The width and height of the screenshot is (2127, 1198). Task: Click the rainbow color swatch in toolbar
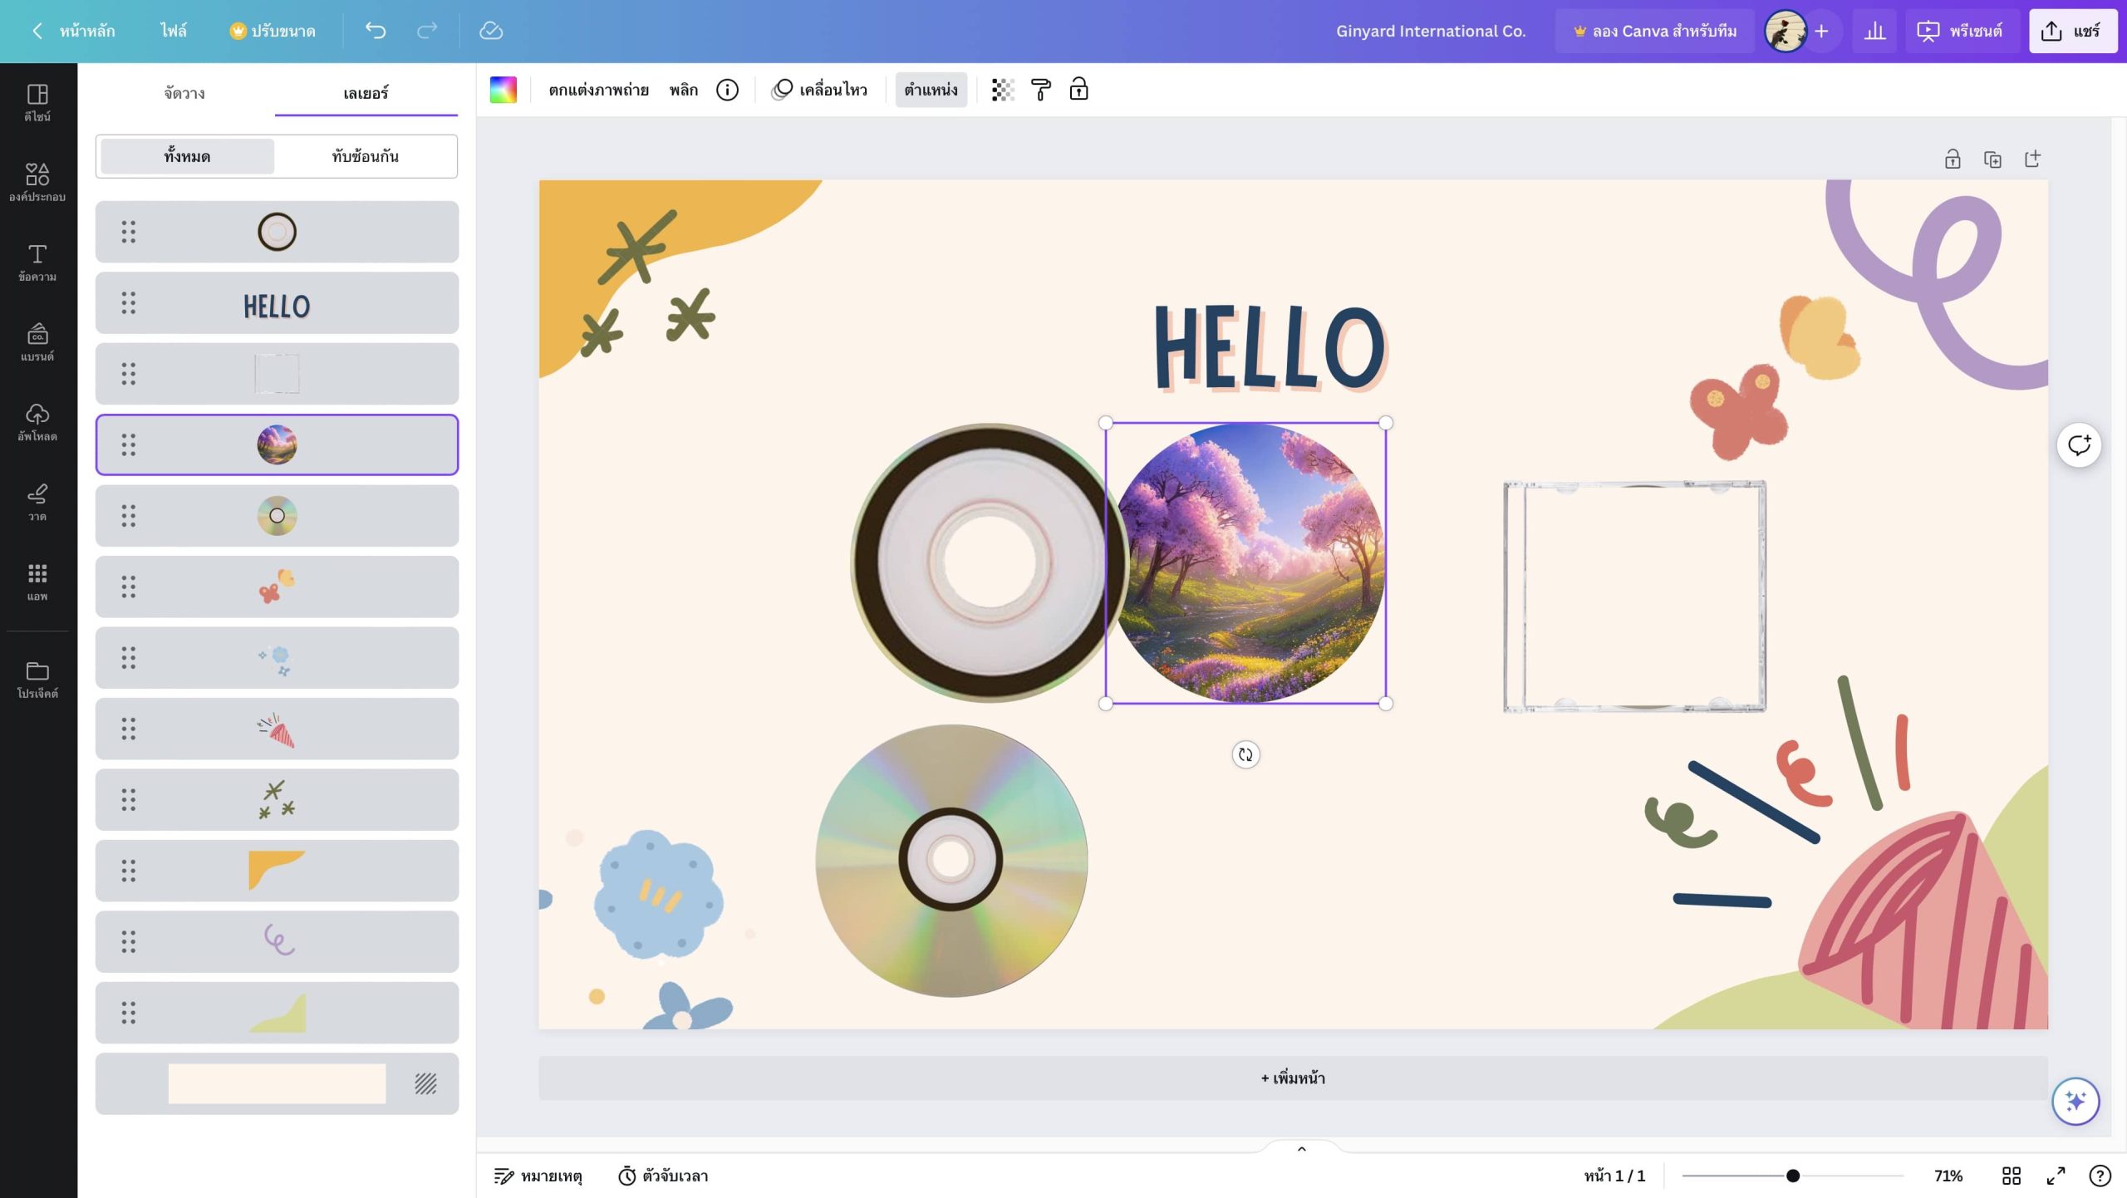click(x=503, y=90)
